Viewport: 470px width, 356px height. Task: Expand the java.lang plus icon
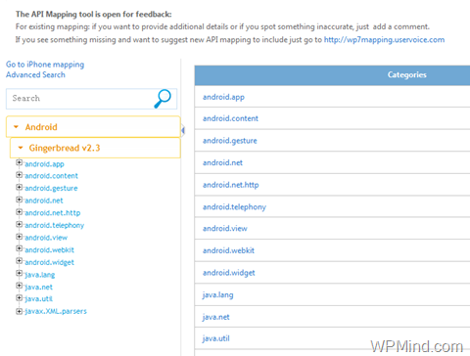click(20, 273)
